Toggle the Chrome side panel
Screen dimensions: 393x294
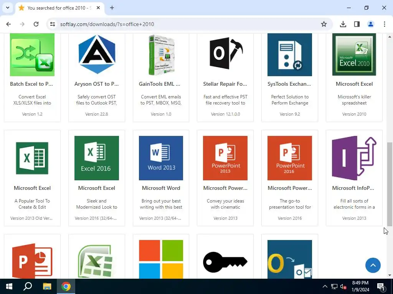click(357, 24)
